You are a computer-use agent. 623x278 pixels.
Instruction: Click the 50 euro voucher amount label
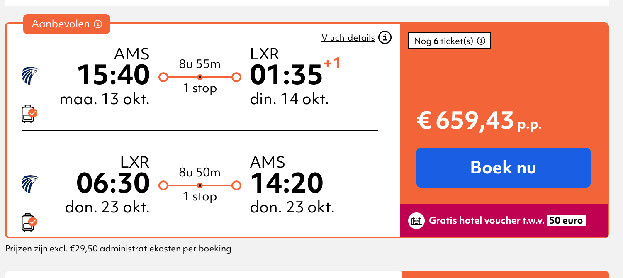coord(566,221)
